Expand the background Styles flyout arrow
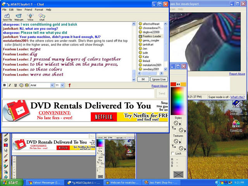Image resolution: width=248 pixels, height=186 pixels. coord(185,131)
